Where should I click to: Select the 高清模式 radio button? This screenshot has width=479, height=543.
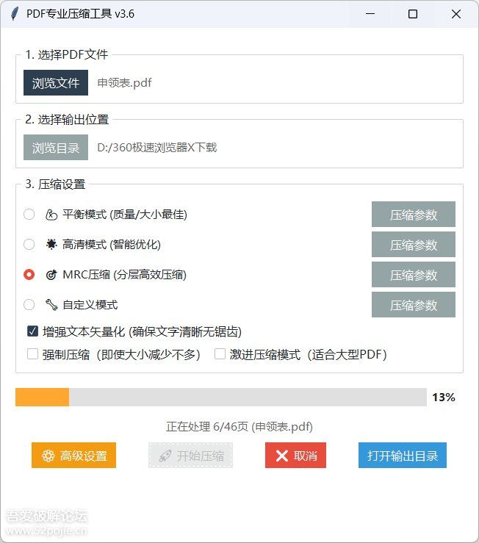[x=29, y=245]
